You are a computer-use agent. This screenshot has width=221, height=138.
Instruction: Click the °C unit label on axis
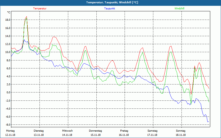pyautogui.click(x=9, y=12)
